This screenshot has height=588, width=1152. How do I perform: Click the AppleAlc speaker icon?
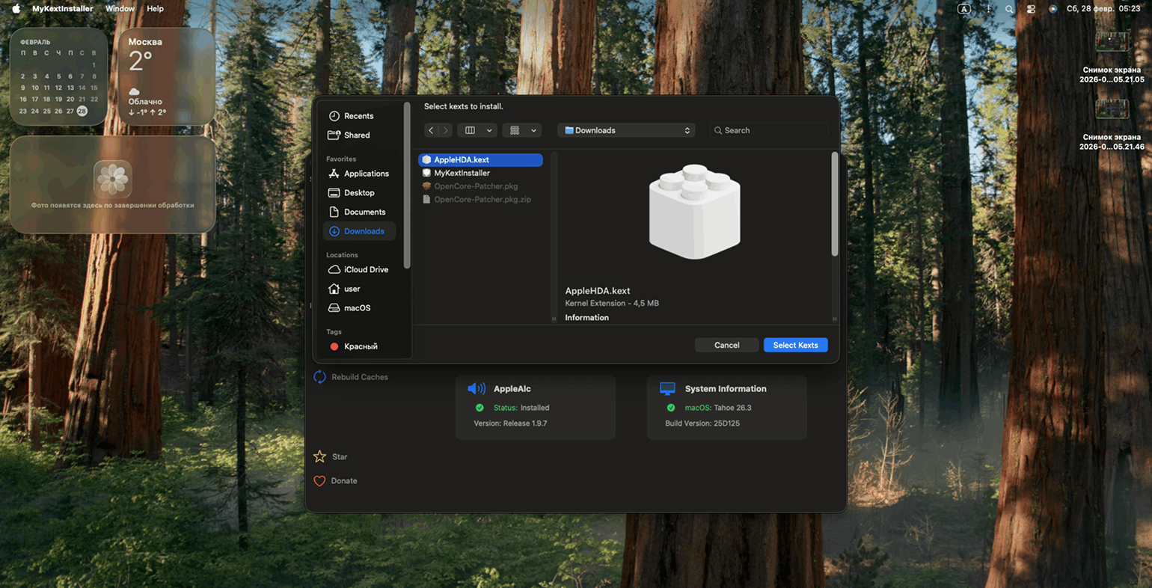click(x=477, y=388)
